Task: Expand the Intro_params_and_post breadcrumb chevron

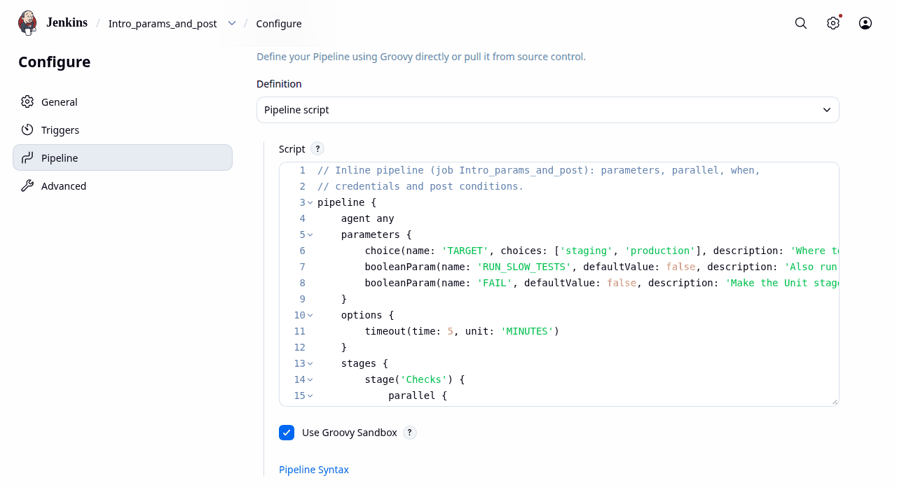Action: pyautogui.click(x=232, y=23)
